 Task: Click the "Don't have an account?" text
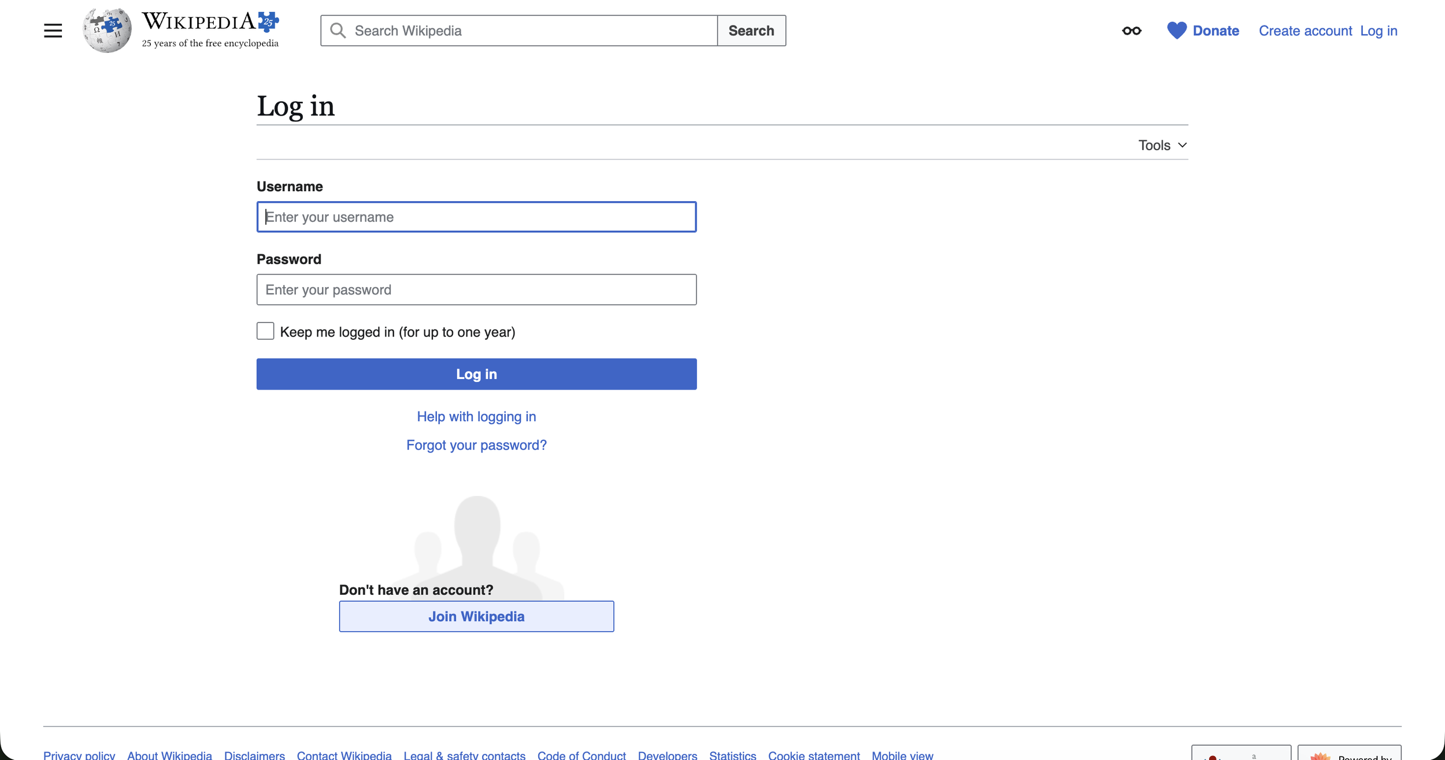[416, 590]
